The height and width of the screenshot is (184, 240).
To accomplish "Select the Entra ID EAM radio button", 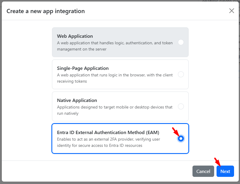I will [181, 139].
